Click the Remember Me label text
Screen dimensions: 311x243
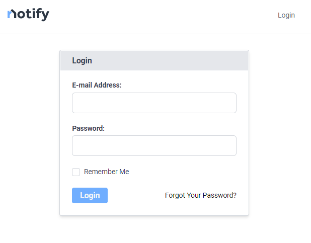pyautogui.click(x=107, y=172)
